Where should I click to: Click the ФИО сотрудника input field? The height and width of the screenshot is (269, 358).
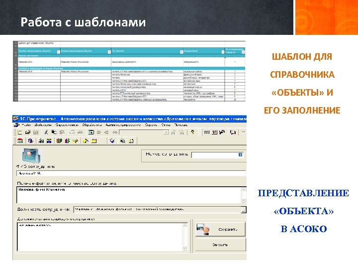coord(131,173)
